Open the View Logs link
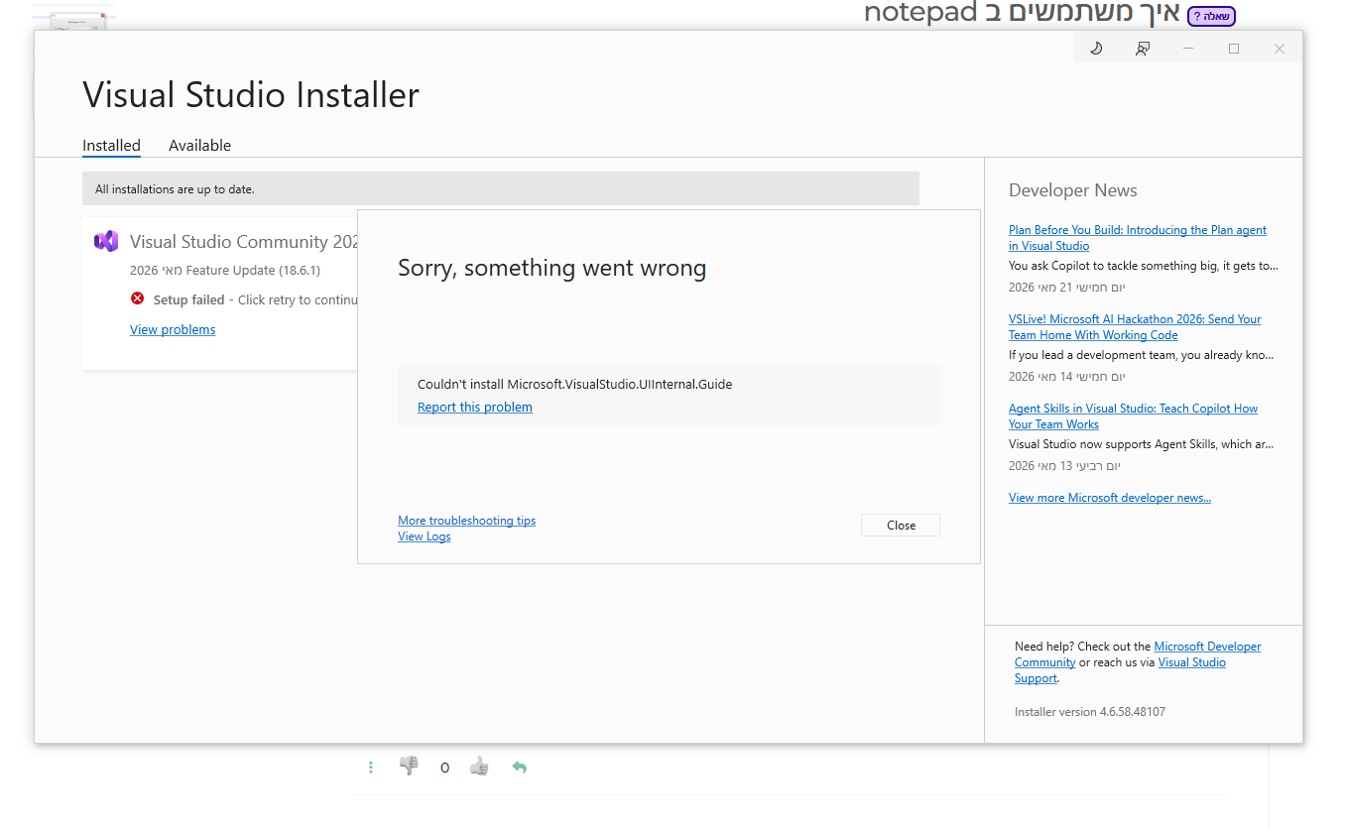Image resolution: width=1345 pixels, height=829 pixels. [425, 536]
